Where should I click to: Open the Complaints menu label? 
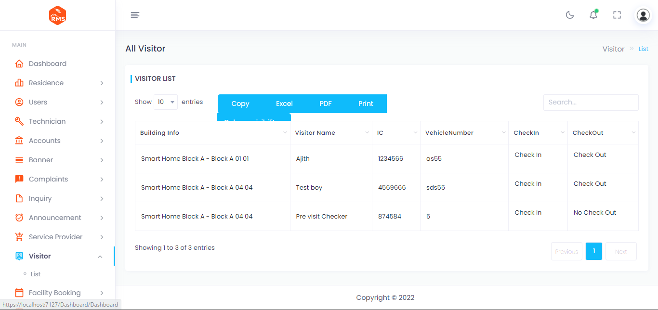pos(48,179)
